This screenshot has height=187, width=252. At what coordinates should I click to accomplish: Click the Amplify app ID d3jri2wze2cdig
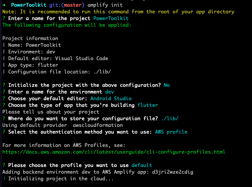click(173, 172)
